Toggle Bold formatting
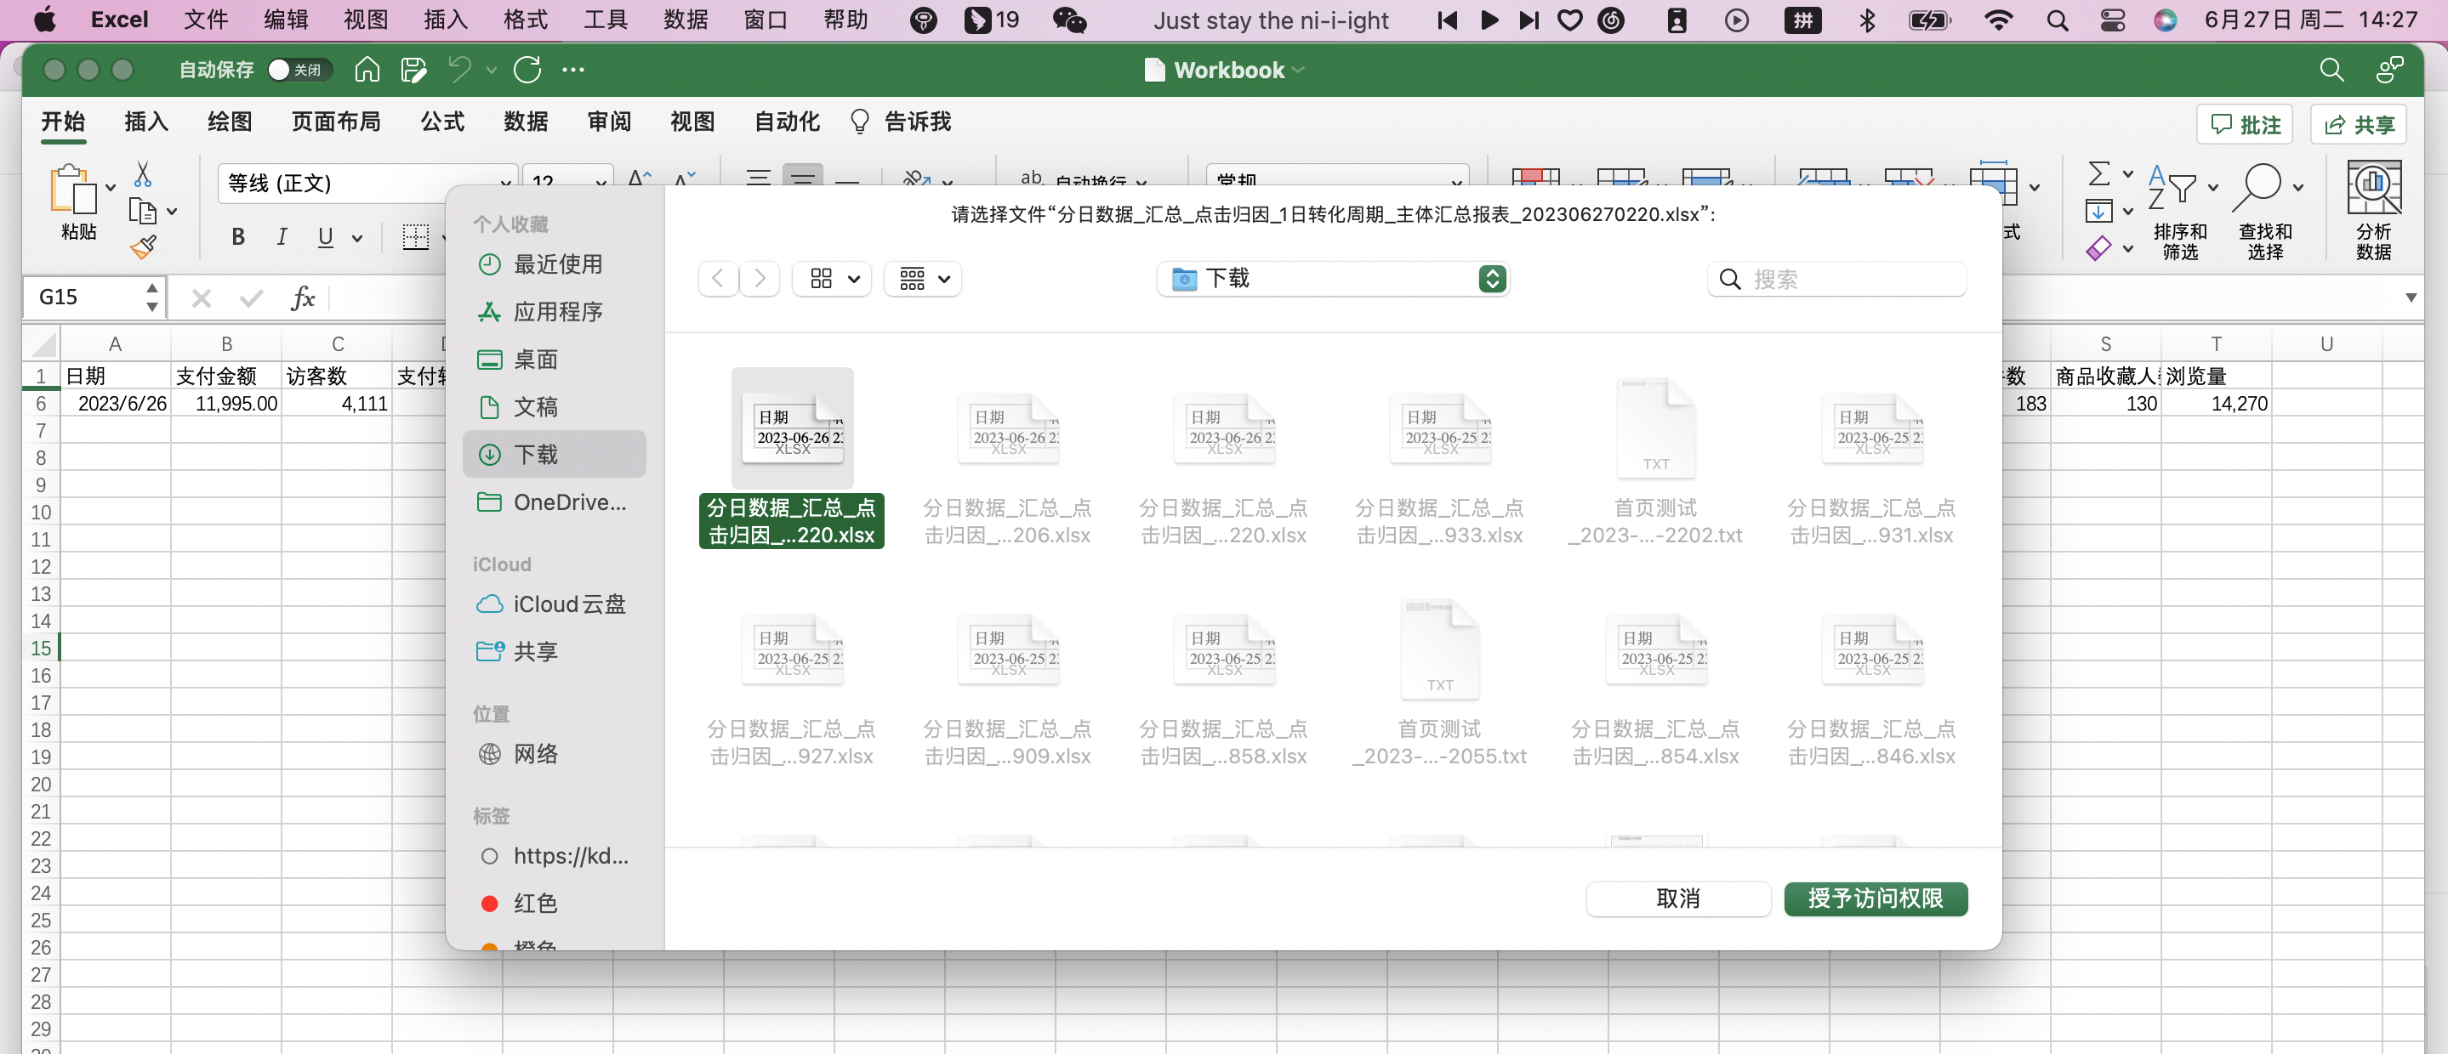 coord(237,237)
